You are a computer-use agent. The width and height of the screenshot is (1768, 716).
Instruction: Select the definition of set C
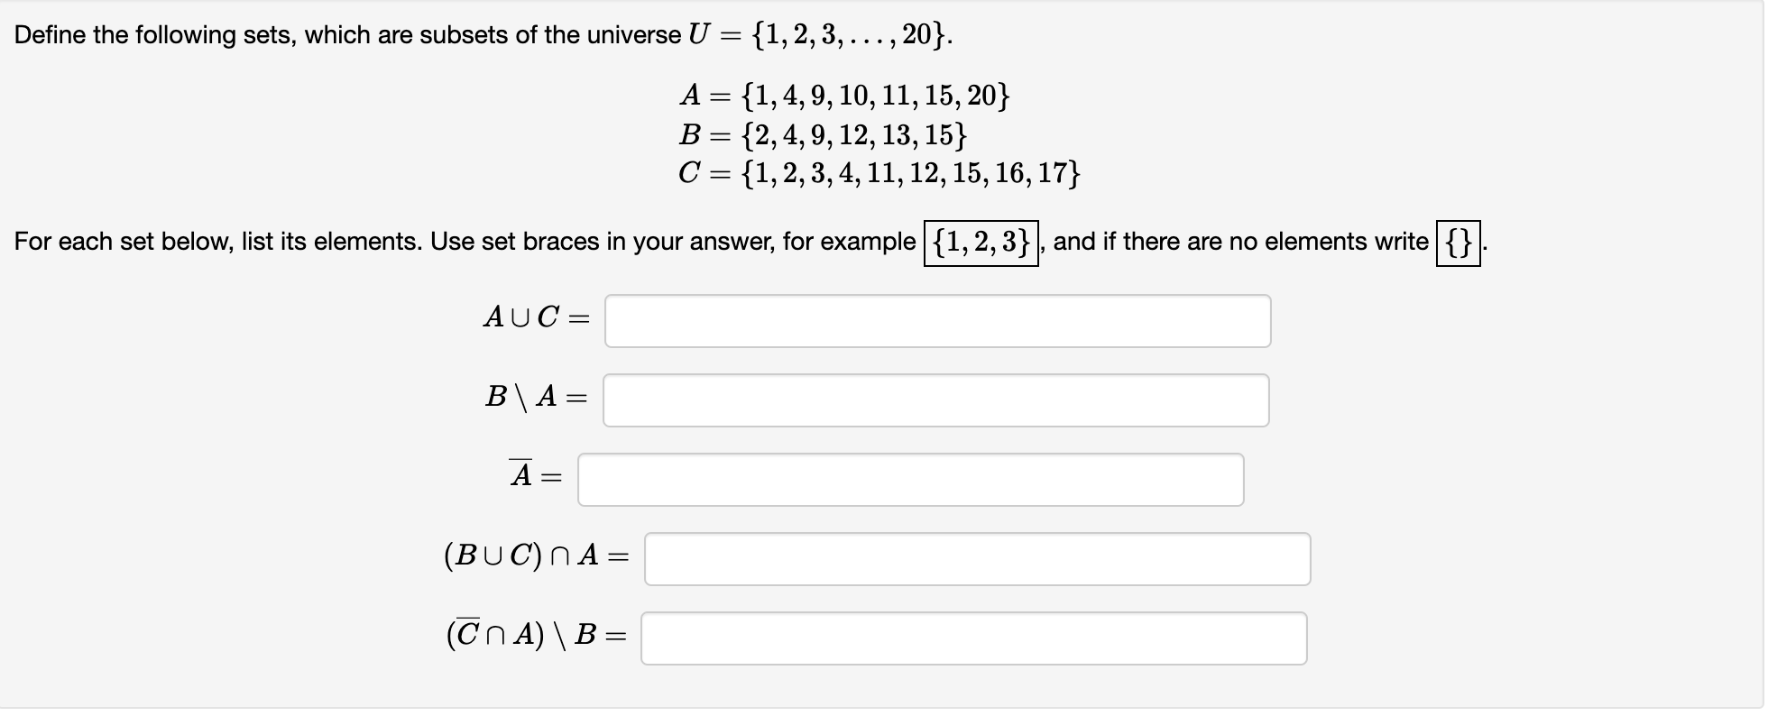(x=879, y=173)
